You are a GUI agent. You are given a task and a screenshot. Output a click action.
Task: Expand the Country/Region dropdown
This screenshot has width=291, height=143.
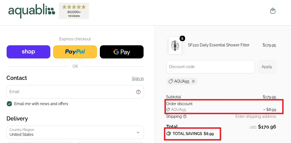pyautogui.click(x=75, y=132)
